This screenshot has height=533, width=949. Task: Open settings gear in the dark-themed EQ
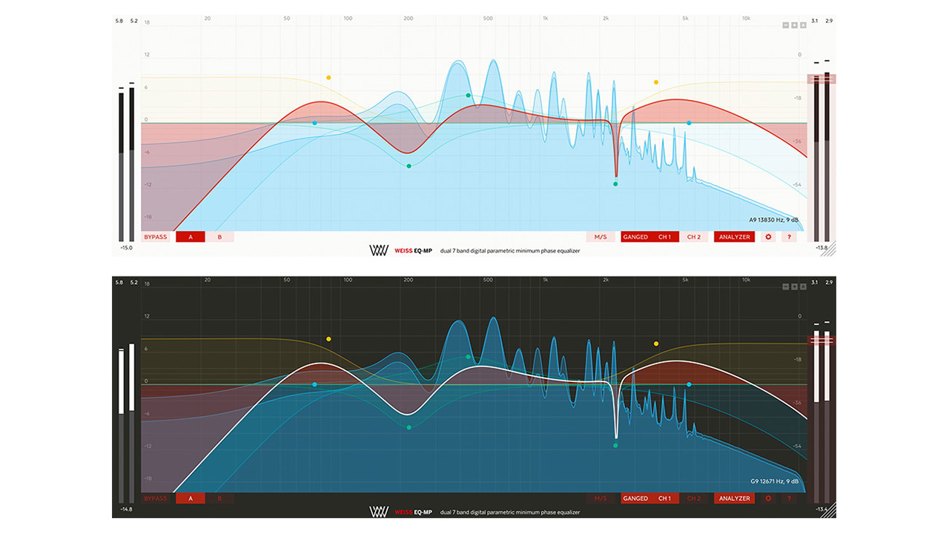(768, 498)
